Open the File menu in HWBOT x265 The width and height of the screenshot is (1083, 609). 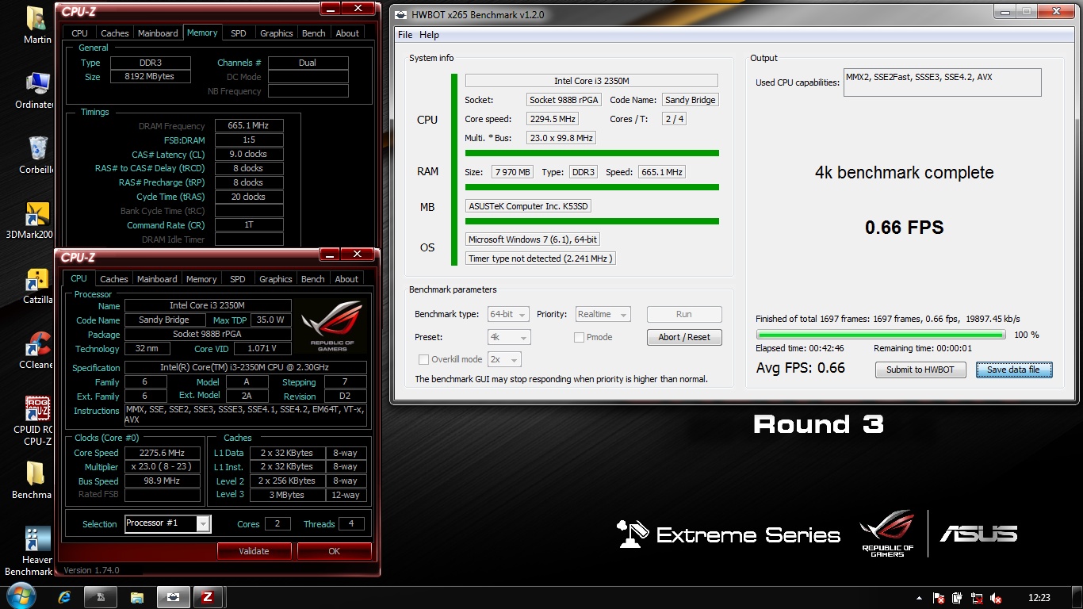(x=405, y=35)
